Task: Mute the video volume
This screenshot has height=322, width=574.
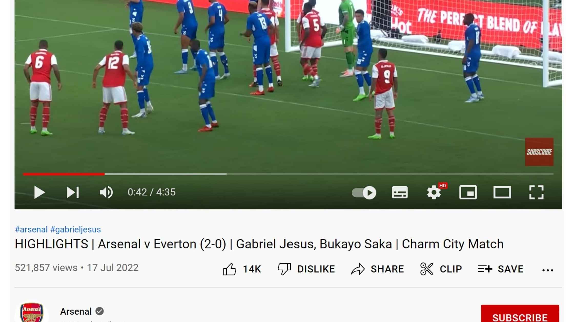Action: [106, 192]
